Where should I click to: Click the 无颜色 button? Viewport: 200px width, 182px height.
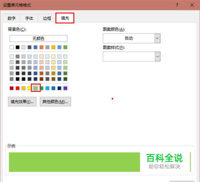pyautogui.click(x=38, y=39)
